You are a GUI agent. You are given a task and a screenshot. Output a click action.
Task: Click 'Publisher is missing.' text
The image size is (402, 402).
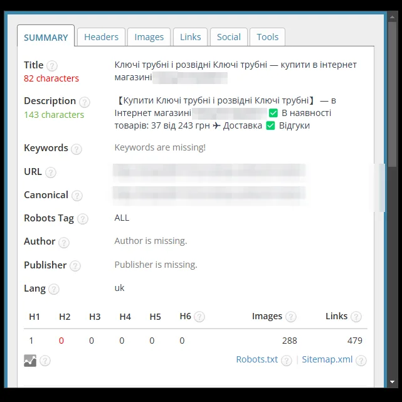tap(156, 265)
